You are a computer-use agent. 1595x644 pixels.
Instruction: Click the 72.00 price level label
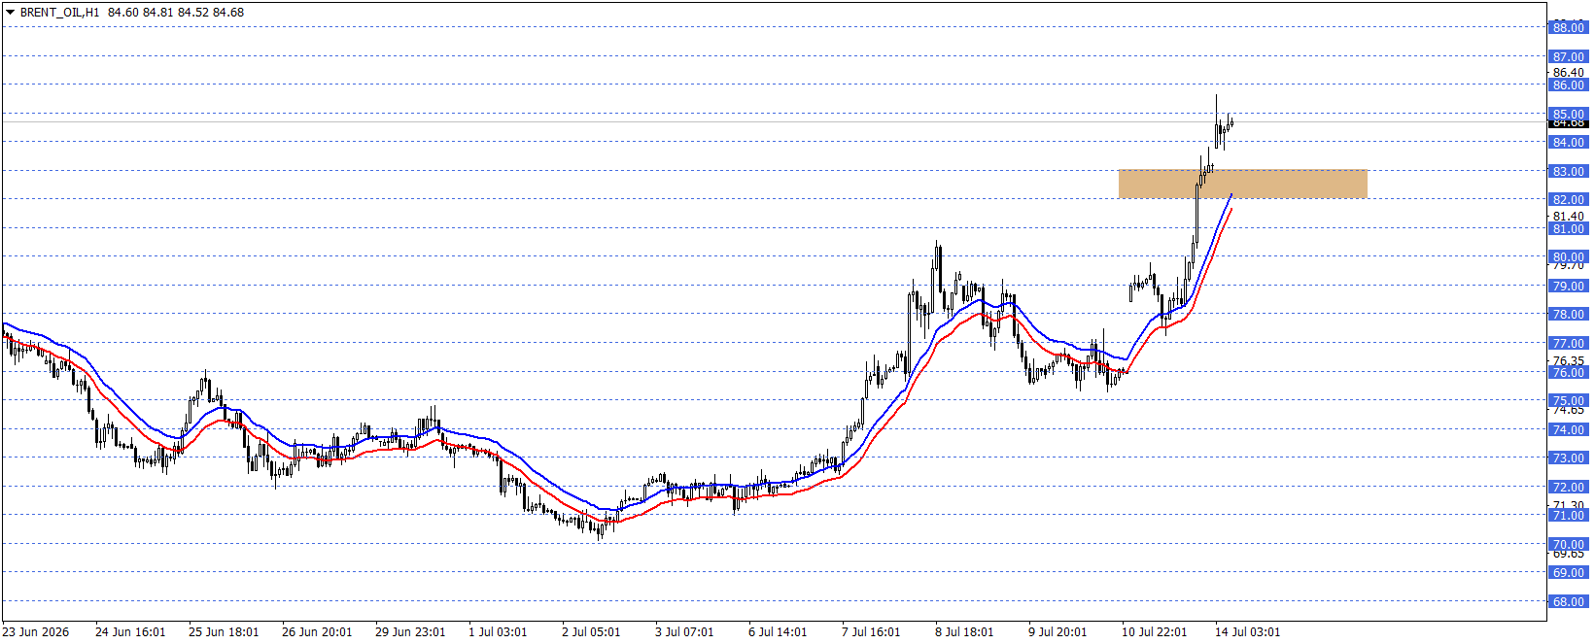pyautogui.click(x=1568, y=488)
